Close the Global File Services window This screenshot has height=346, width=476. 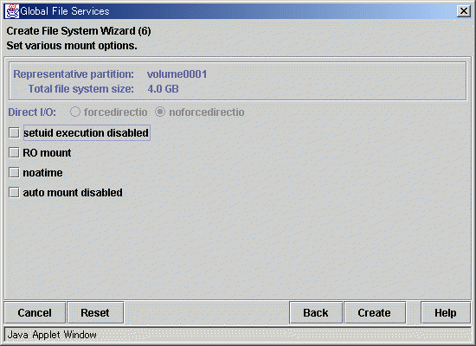(464, 11)
